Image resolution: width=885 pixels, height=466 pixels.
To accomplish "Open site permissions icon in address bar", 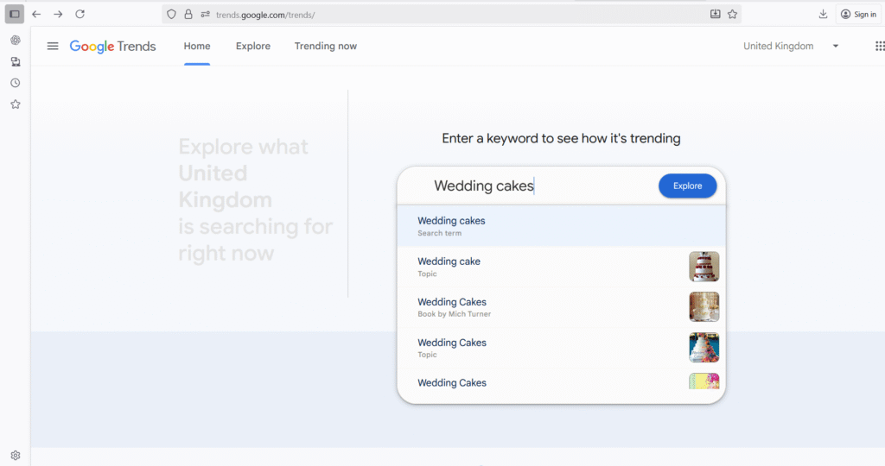I will pyautogui.click(x=206, y=15).
